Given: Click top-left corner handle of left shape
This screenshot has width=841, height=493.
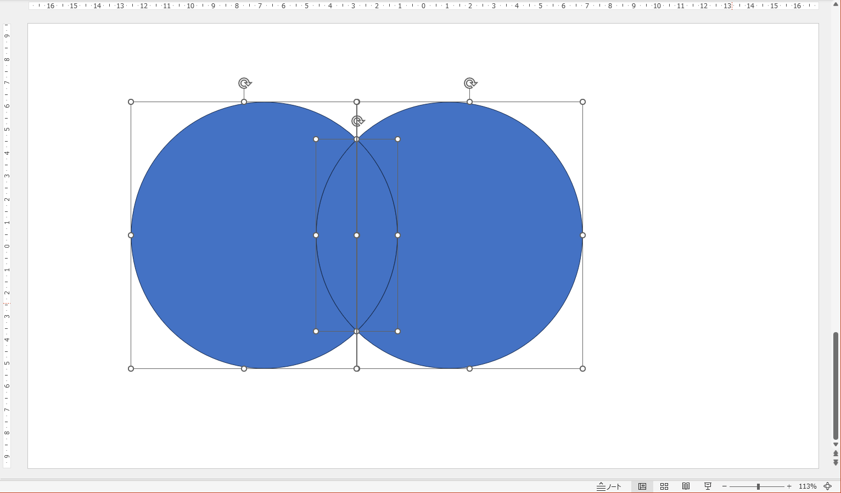Looking at the screenshot, I should 131,102.
